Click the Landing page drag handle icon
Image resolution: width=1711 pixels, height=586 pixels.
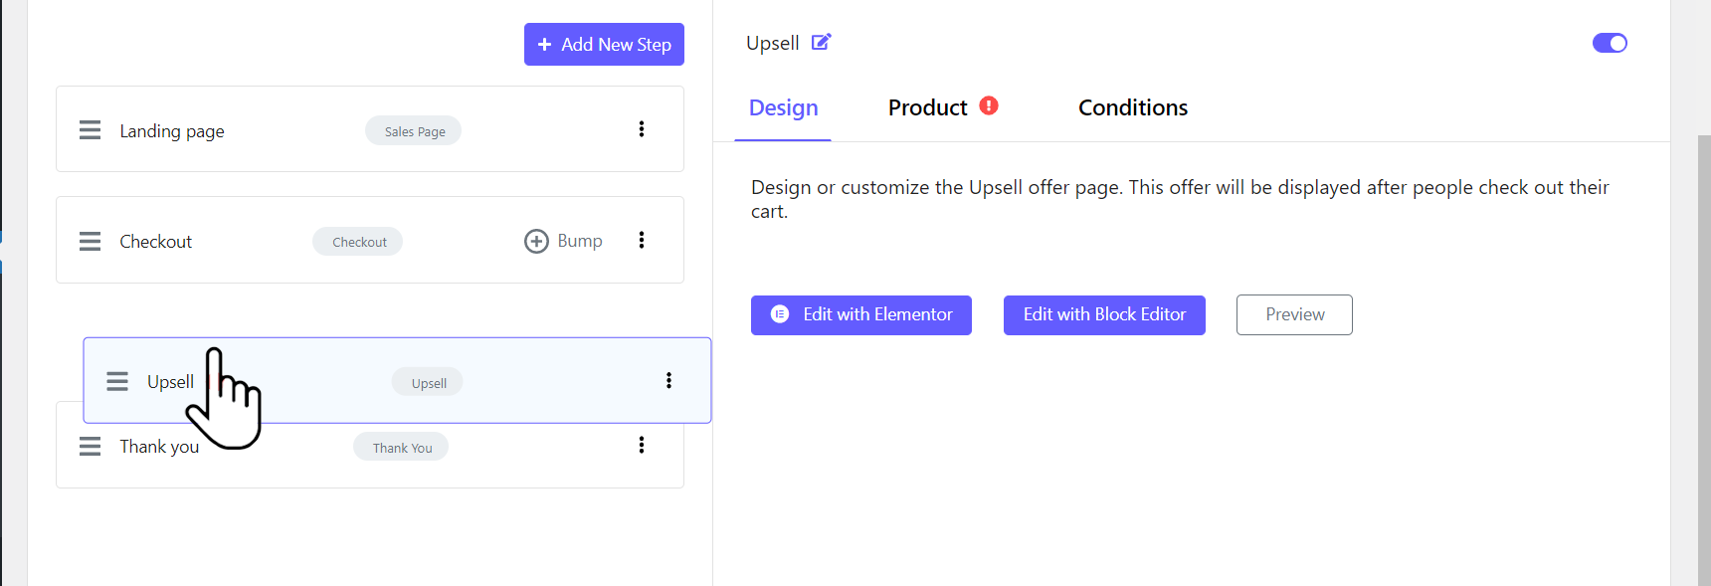pos(91,130)
